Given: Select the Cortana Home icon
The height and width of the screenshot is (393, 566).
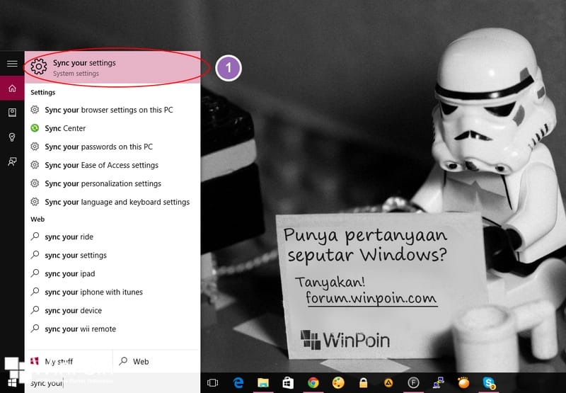Looking at the screenshot, I should pyautogui.click(x=12, y=89).
